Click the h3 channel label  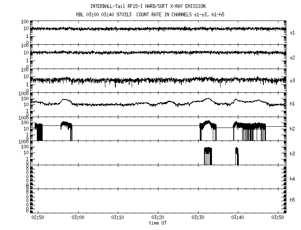click(x=292, y=153)
